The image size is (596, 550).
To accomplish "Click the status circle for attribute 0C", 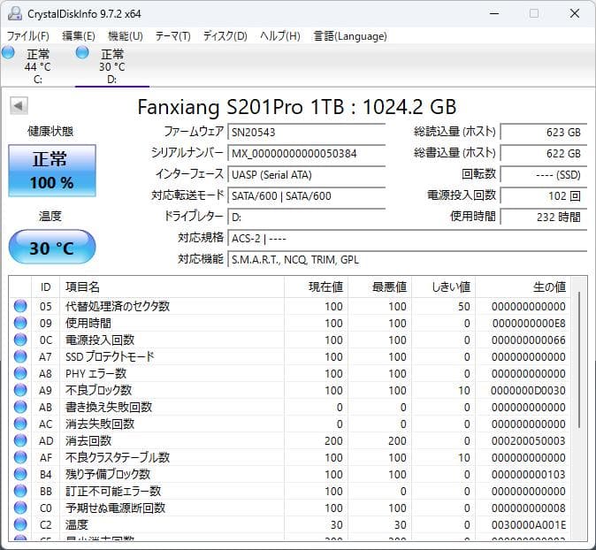I will [x=20, y=340].
